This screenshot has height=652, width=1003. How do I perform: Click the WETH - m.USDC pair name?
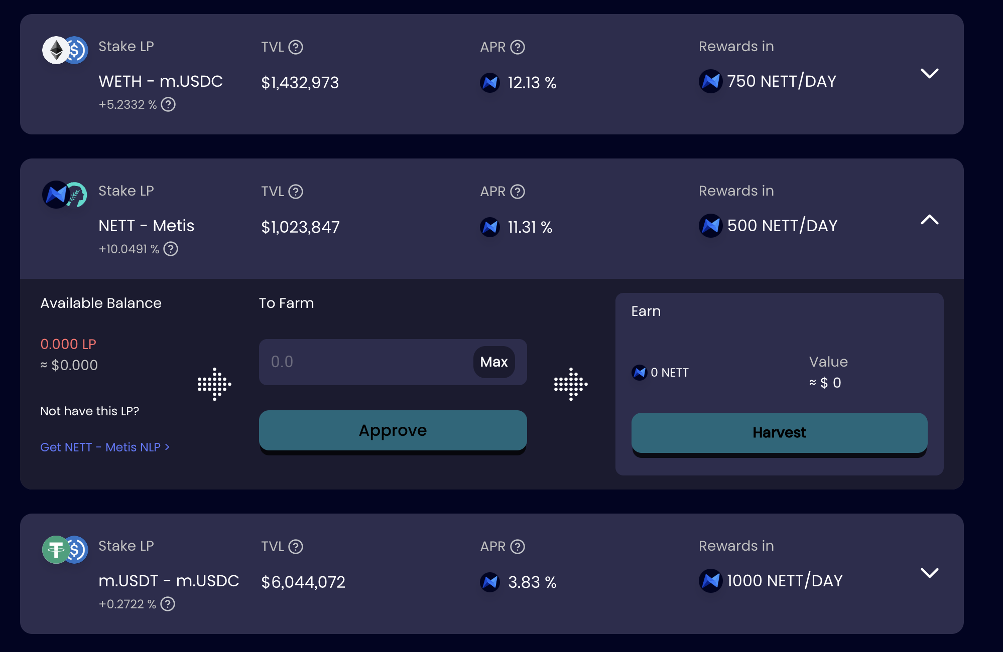[161, 81]
